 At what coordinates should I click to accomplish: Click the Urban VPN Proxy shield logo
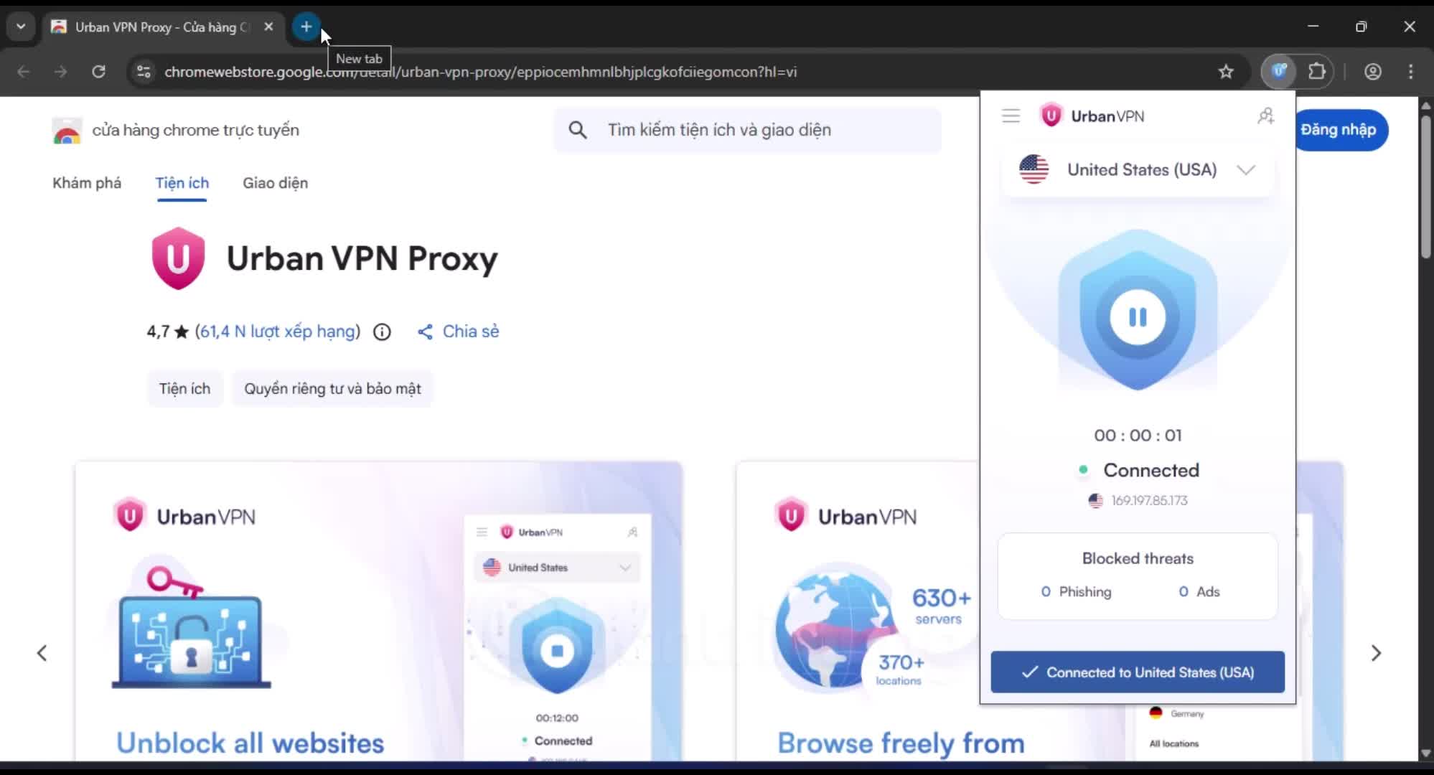(x=178, y=258)
